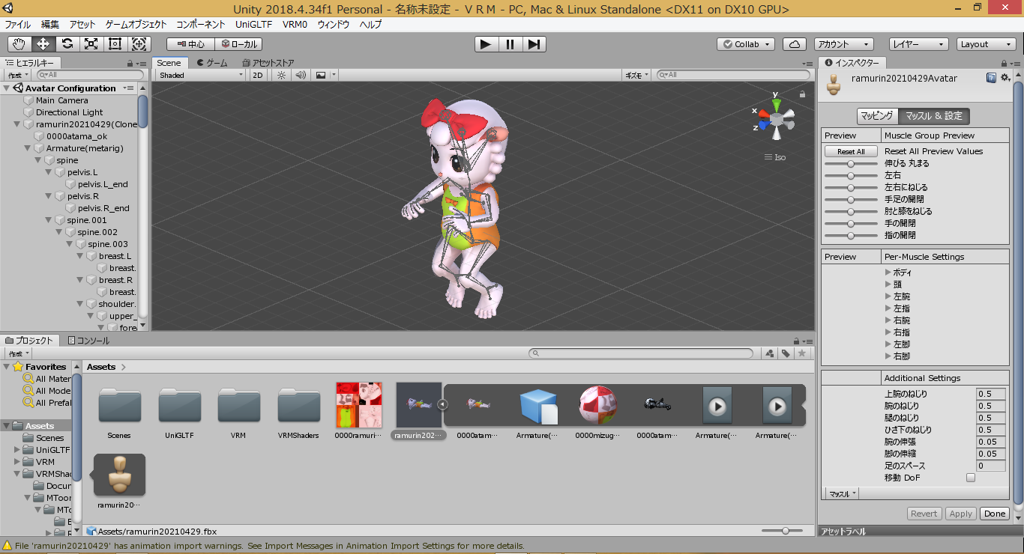Click the Step forward button

coord(533,44)
